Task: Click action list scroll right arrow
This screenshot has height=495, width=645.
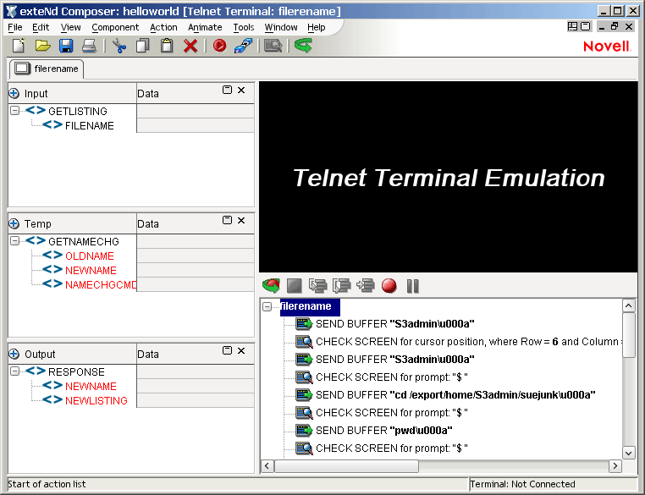Action: 615,466
